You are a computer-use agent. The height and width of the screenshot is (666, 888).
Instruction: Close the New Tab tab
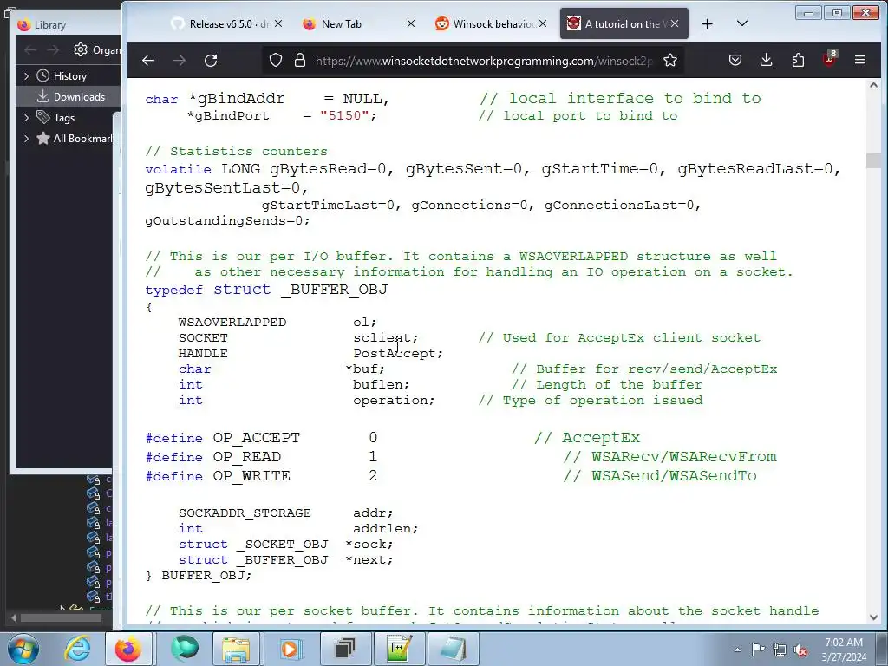click(411, 23)
